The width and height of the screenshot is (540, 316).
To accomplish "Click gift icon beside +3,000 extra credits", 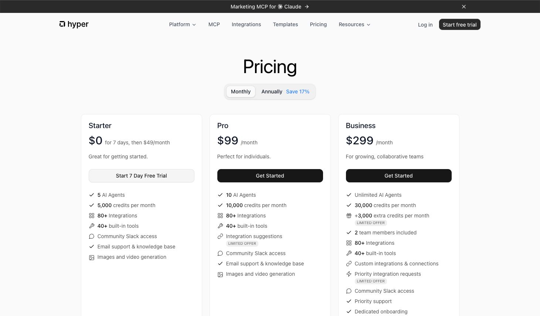I will (x=349, y=216).
